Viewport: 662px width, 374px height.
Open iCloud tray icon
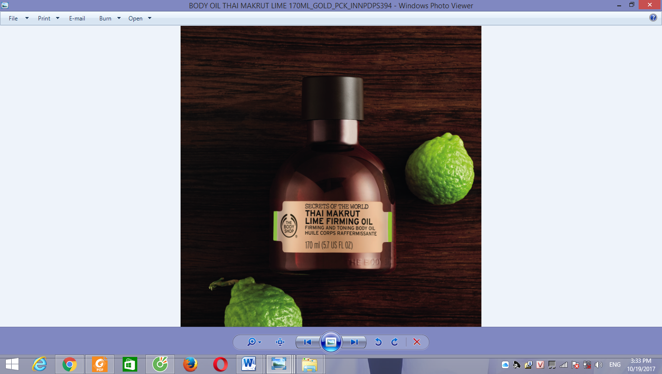[505, 365]
